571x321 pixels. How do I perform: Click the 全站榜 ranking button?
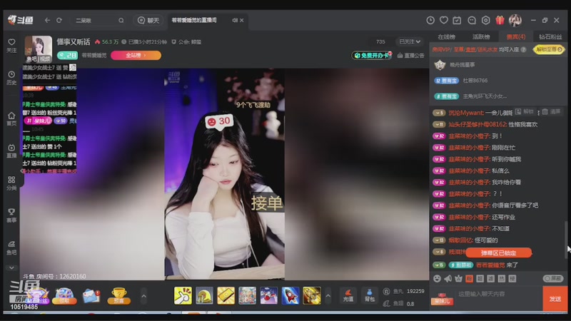click(x=136, y=56)
